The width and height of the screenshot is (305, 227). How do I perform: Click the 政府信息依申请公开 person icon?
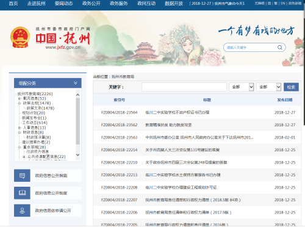click(x=22, y=211)
